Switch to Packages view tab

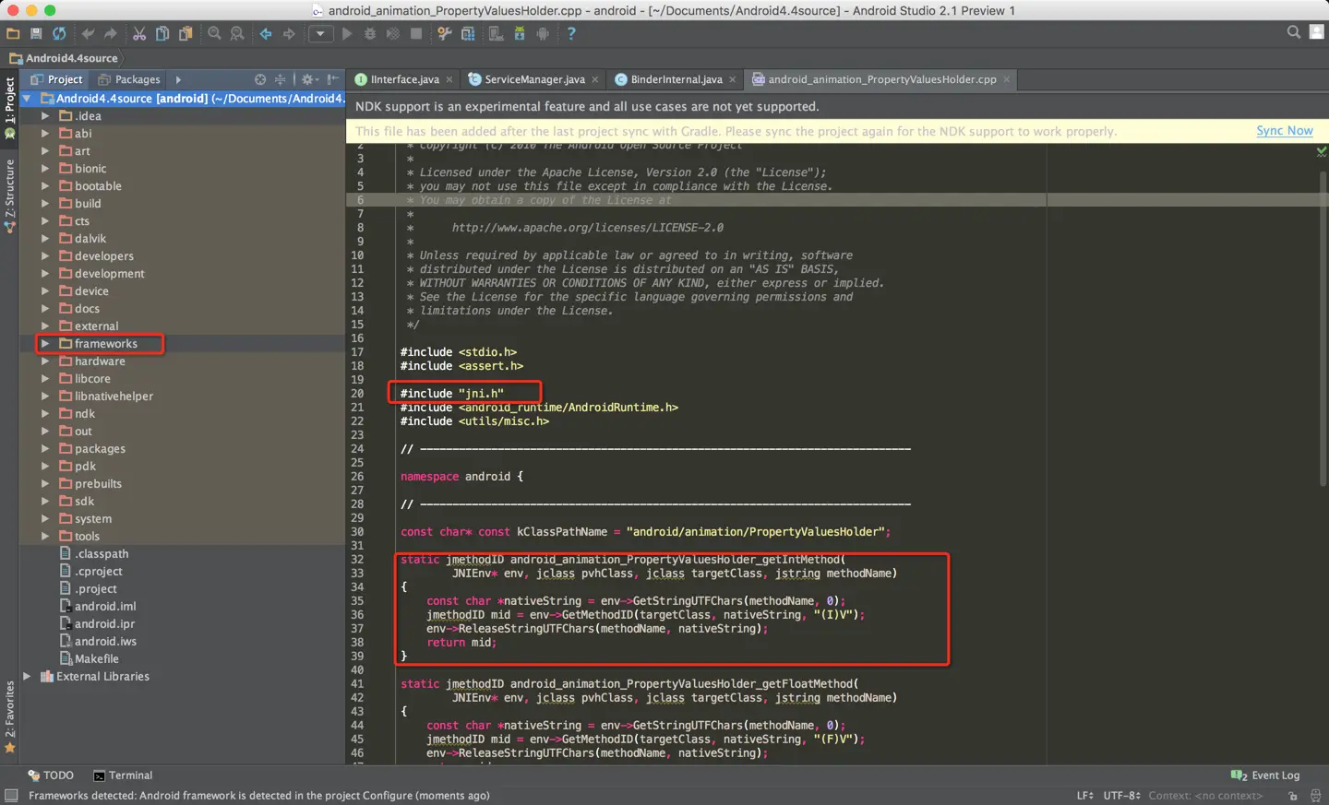coord(129,79)
